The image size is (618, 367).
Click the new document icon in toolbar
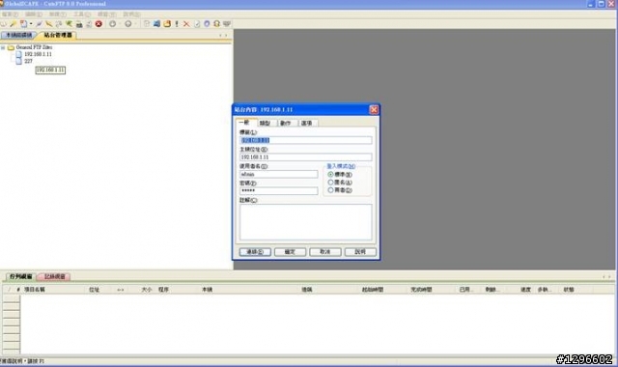[x=23, y=24]
